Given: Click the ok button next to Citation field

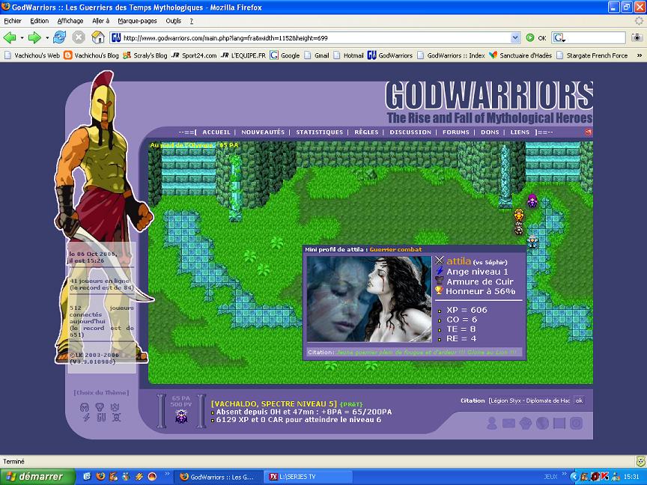Looking at the screenshot, I should [579, 400].
